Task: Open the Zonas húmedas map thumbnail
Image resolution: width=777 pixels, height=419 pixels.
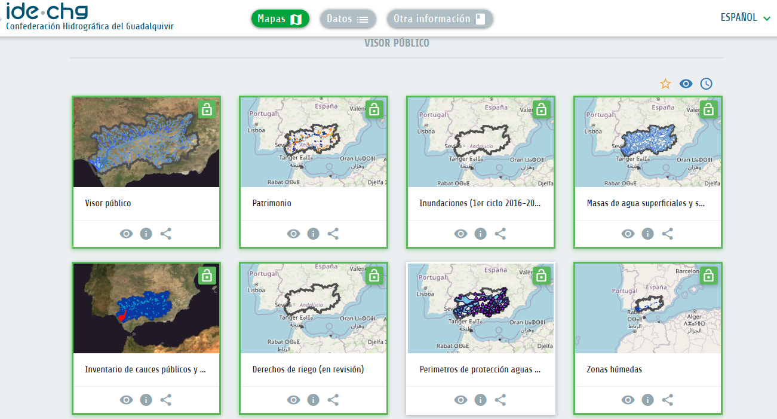Action: coord(647,308)
